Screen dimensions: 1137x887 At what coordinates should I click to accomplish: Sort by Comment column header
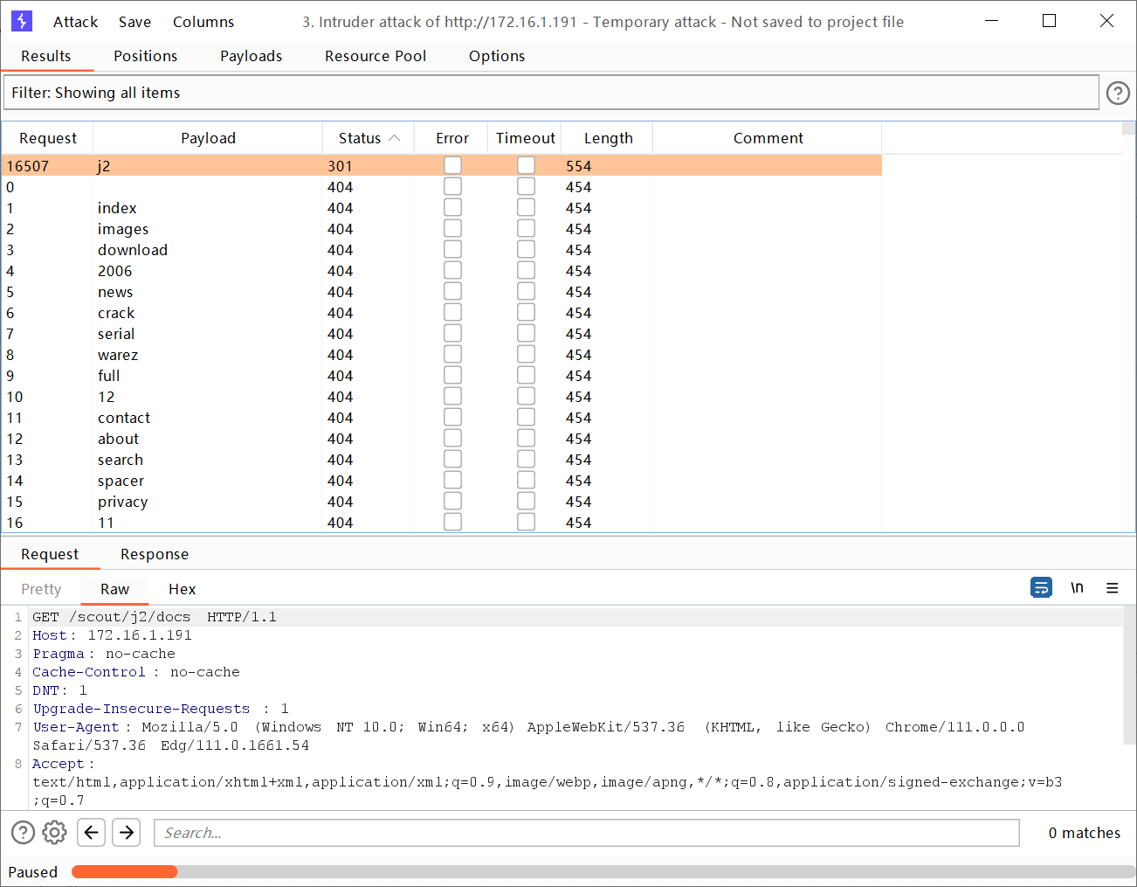point(768,138)
